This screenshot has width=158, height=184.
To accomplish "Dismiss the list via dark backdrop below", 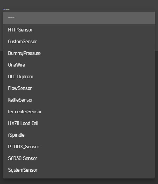I will 79,181.
